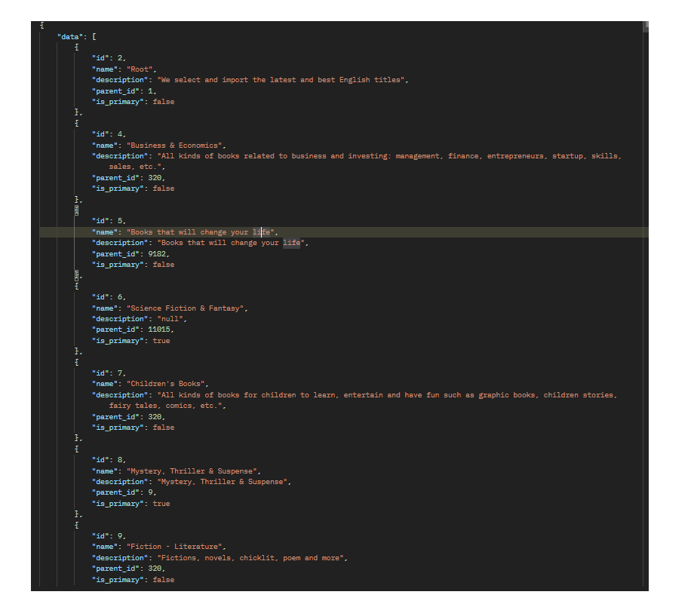This screenshot has height=607, width=694.
Task: Click the wrapped "fairy tales, comics, etc." line
Action: (165, 406)
